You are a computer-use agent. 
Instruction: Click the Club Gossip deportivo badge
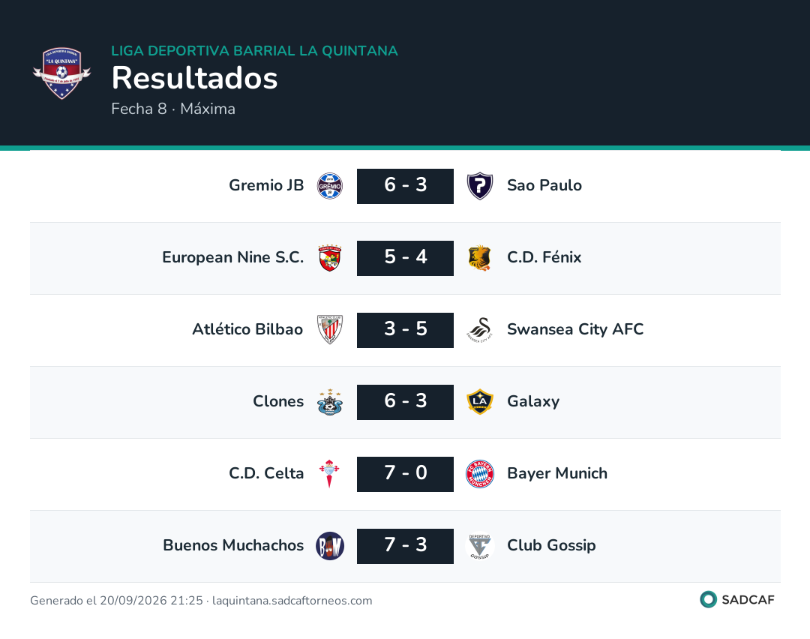pos(480,546)
